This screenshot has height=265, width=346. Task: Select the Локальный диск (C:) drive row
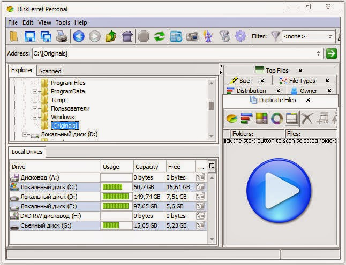pos(108,187)
